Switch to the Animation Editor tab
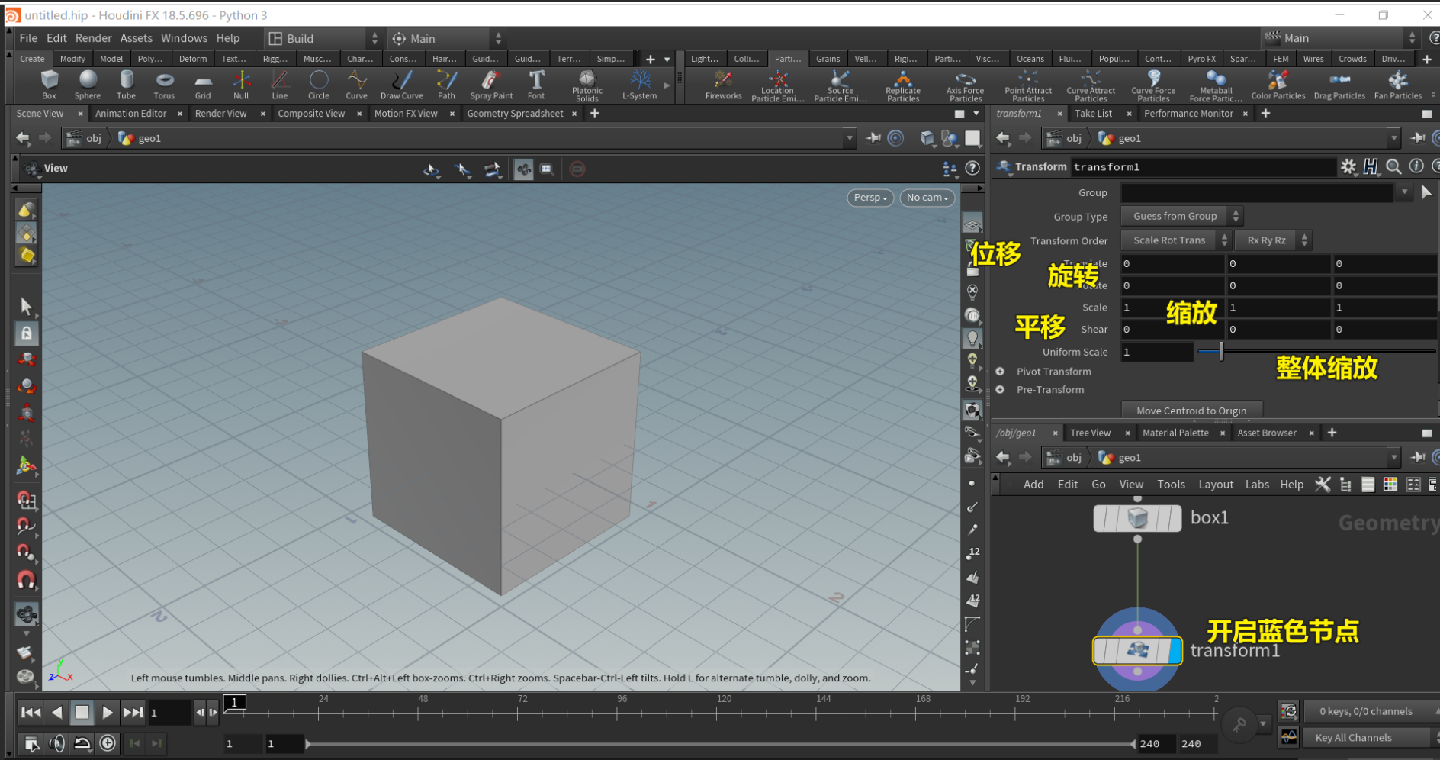 point(130,114)
